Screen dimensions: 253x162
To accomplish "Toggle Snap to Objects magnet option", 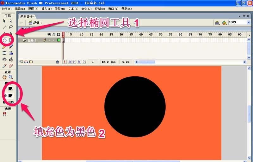I will pos(5,114).
